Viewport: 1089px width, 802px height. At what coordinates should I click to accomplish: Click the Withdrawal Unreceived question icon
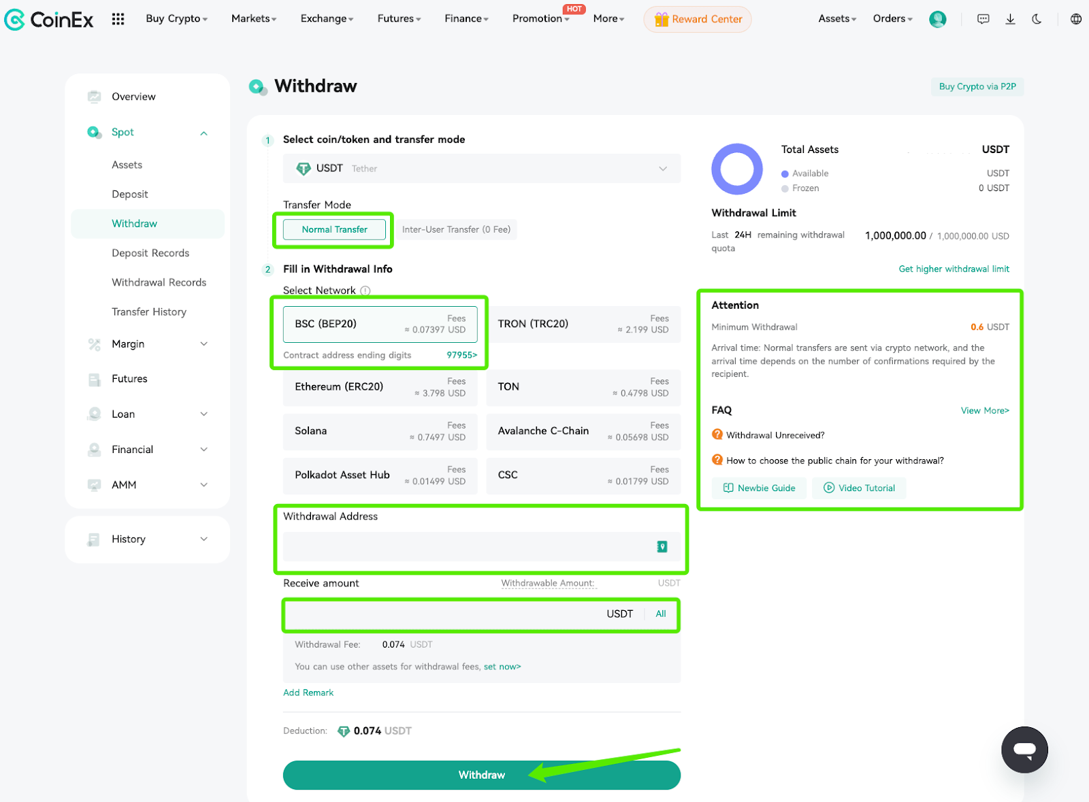point(717,435)
